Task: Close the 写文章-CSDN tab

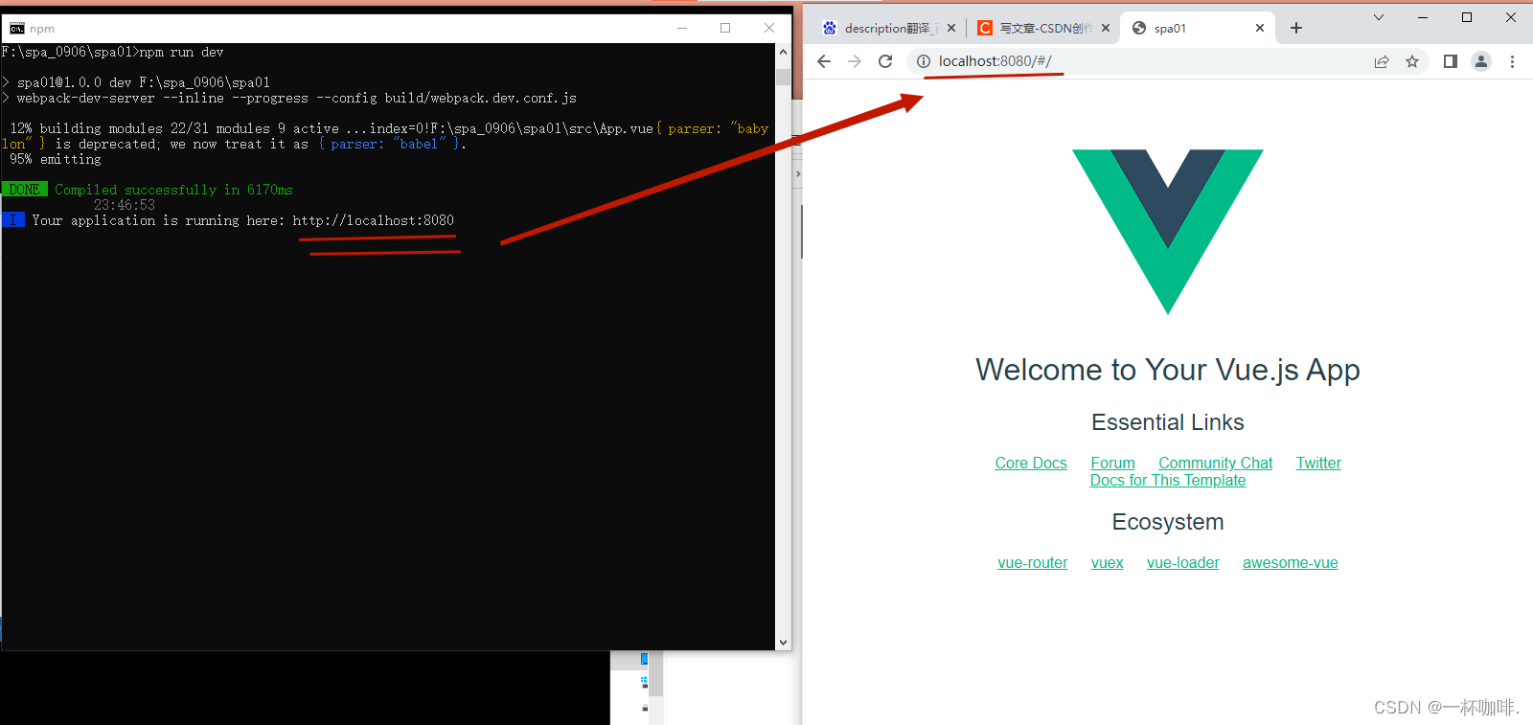Action: [1106, 29]
